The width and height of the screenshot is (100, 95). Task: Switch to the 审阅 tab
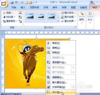[x=64, y=8]
